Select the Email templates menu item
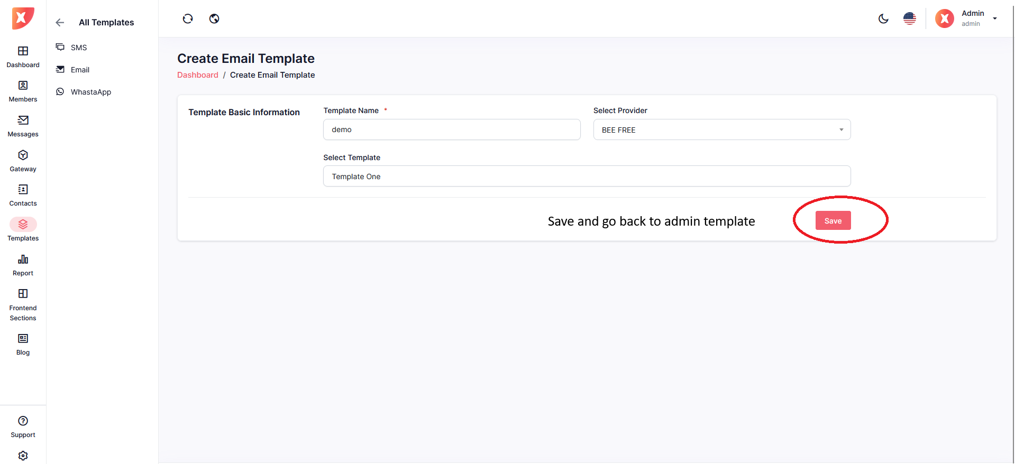The width and height of the screenshot is (1015, 464). point(80,70)
